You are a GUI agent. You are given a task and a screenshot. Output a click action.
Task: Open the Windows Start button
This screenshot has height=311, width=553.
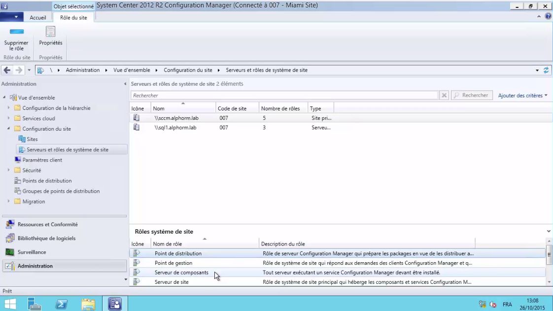coord(10,304)
